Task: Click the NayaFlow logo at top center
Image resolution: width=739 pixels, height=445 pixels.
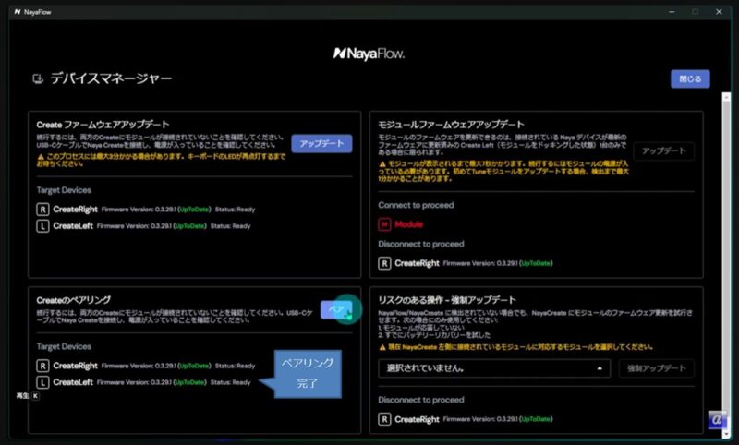Action: 369,54
